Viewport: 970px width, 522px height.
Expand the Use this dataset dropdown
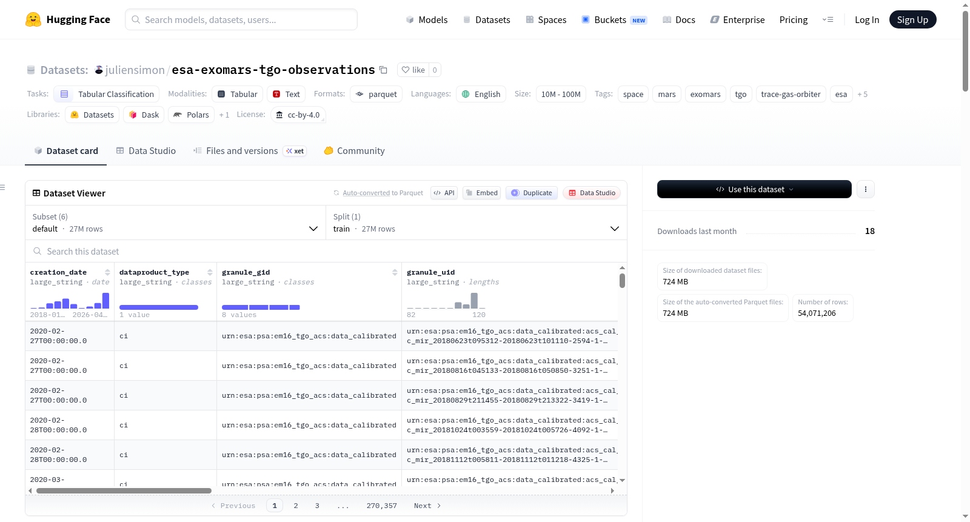(x=754, y=189)
